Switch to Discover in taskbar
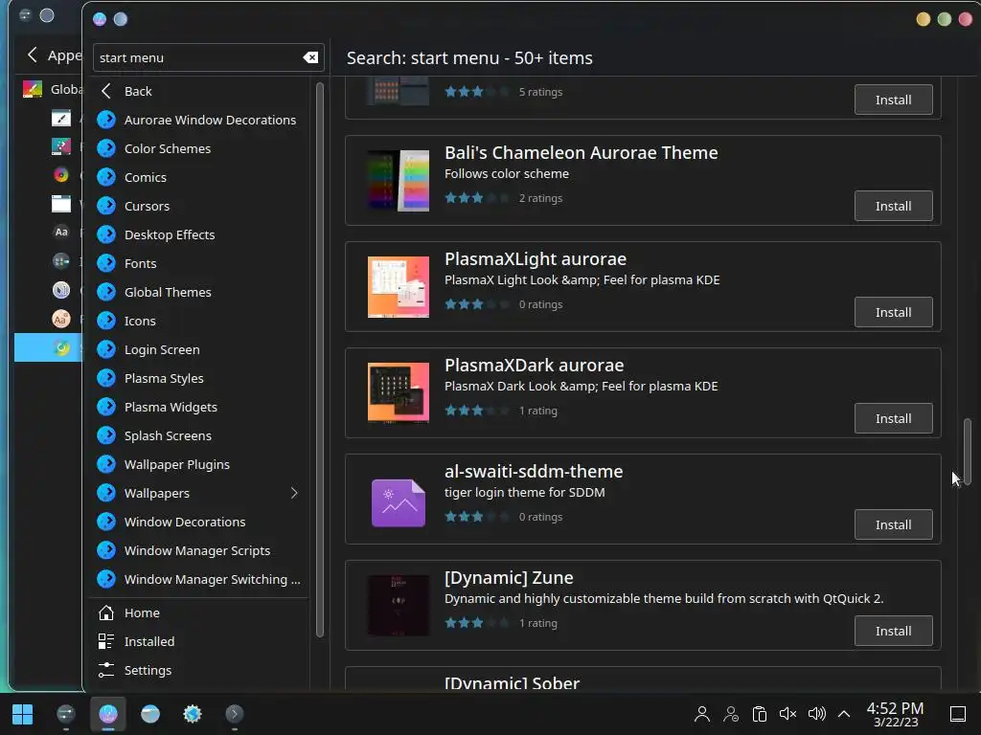 [x=108, y=714]
